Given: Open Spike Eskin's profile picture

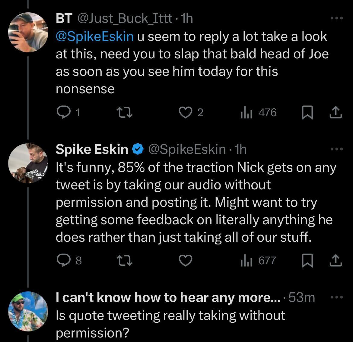Looking at the screenshot, I should pyautogui.click(x=28, y=163).
